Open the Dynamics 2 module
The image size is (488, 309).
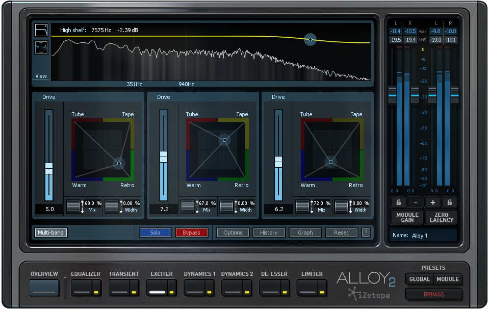(233, 288)
